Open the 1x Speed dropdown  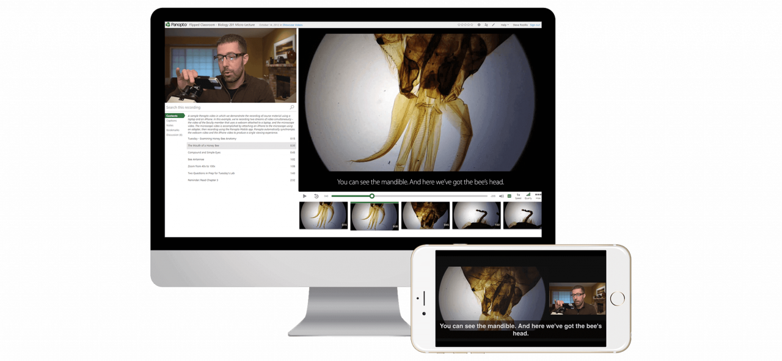pyautogui.click(x=518, y=195)
